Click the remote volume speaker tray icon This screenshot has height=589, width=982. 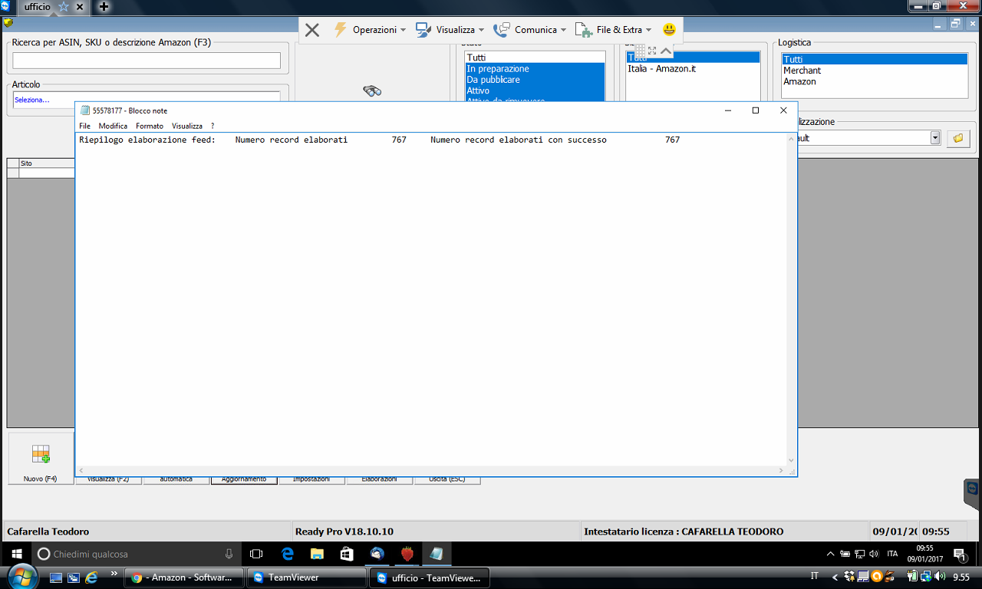[x=874, y=554]
